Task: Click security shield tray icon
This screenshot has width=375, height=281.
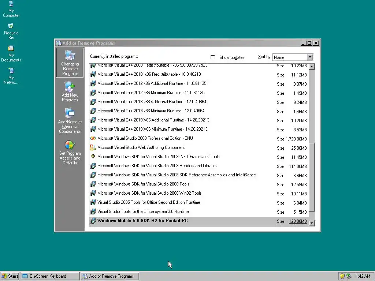Action: click(342, 276)
